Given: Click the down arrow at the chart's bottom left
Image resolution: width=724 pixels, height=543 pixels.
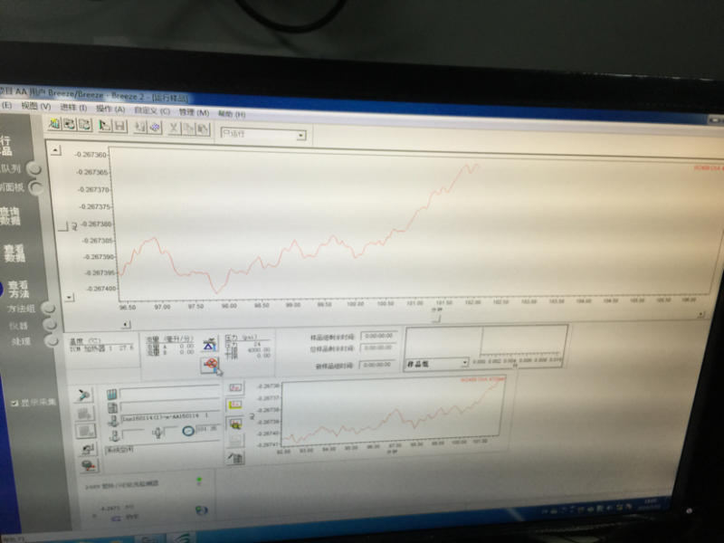Looking at the screenshot, I should click(x=70, y=298).
